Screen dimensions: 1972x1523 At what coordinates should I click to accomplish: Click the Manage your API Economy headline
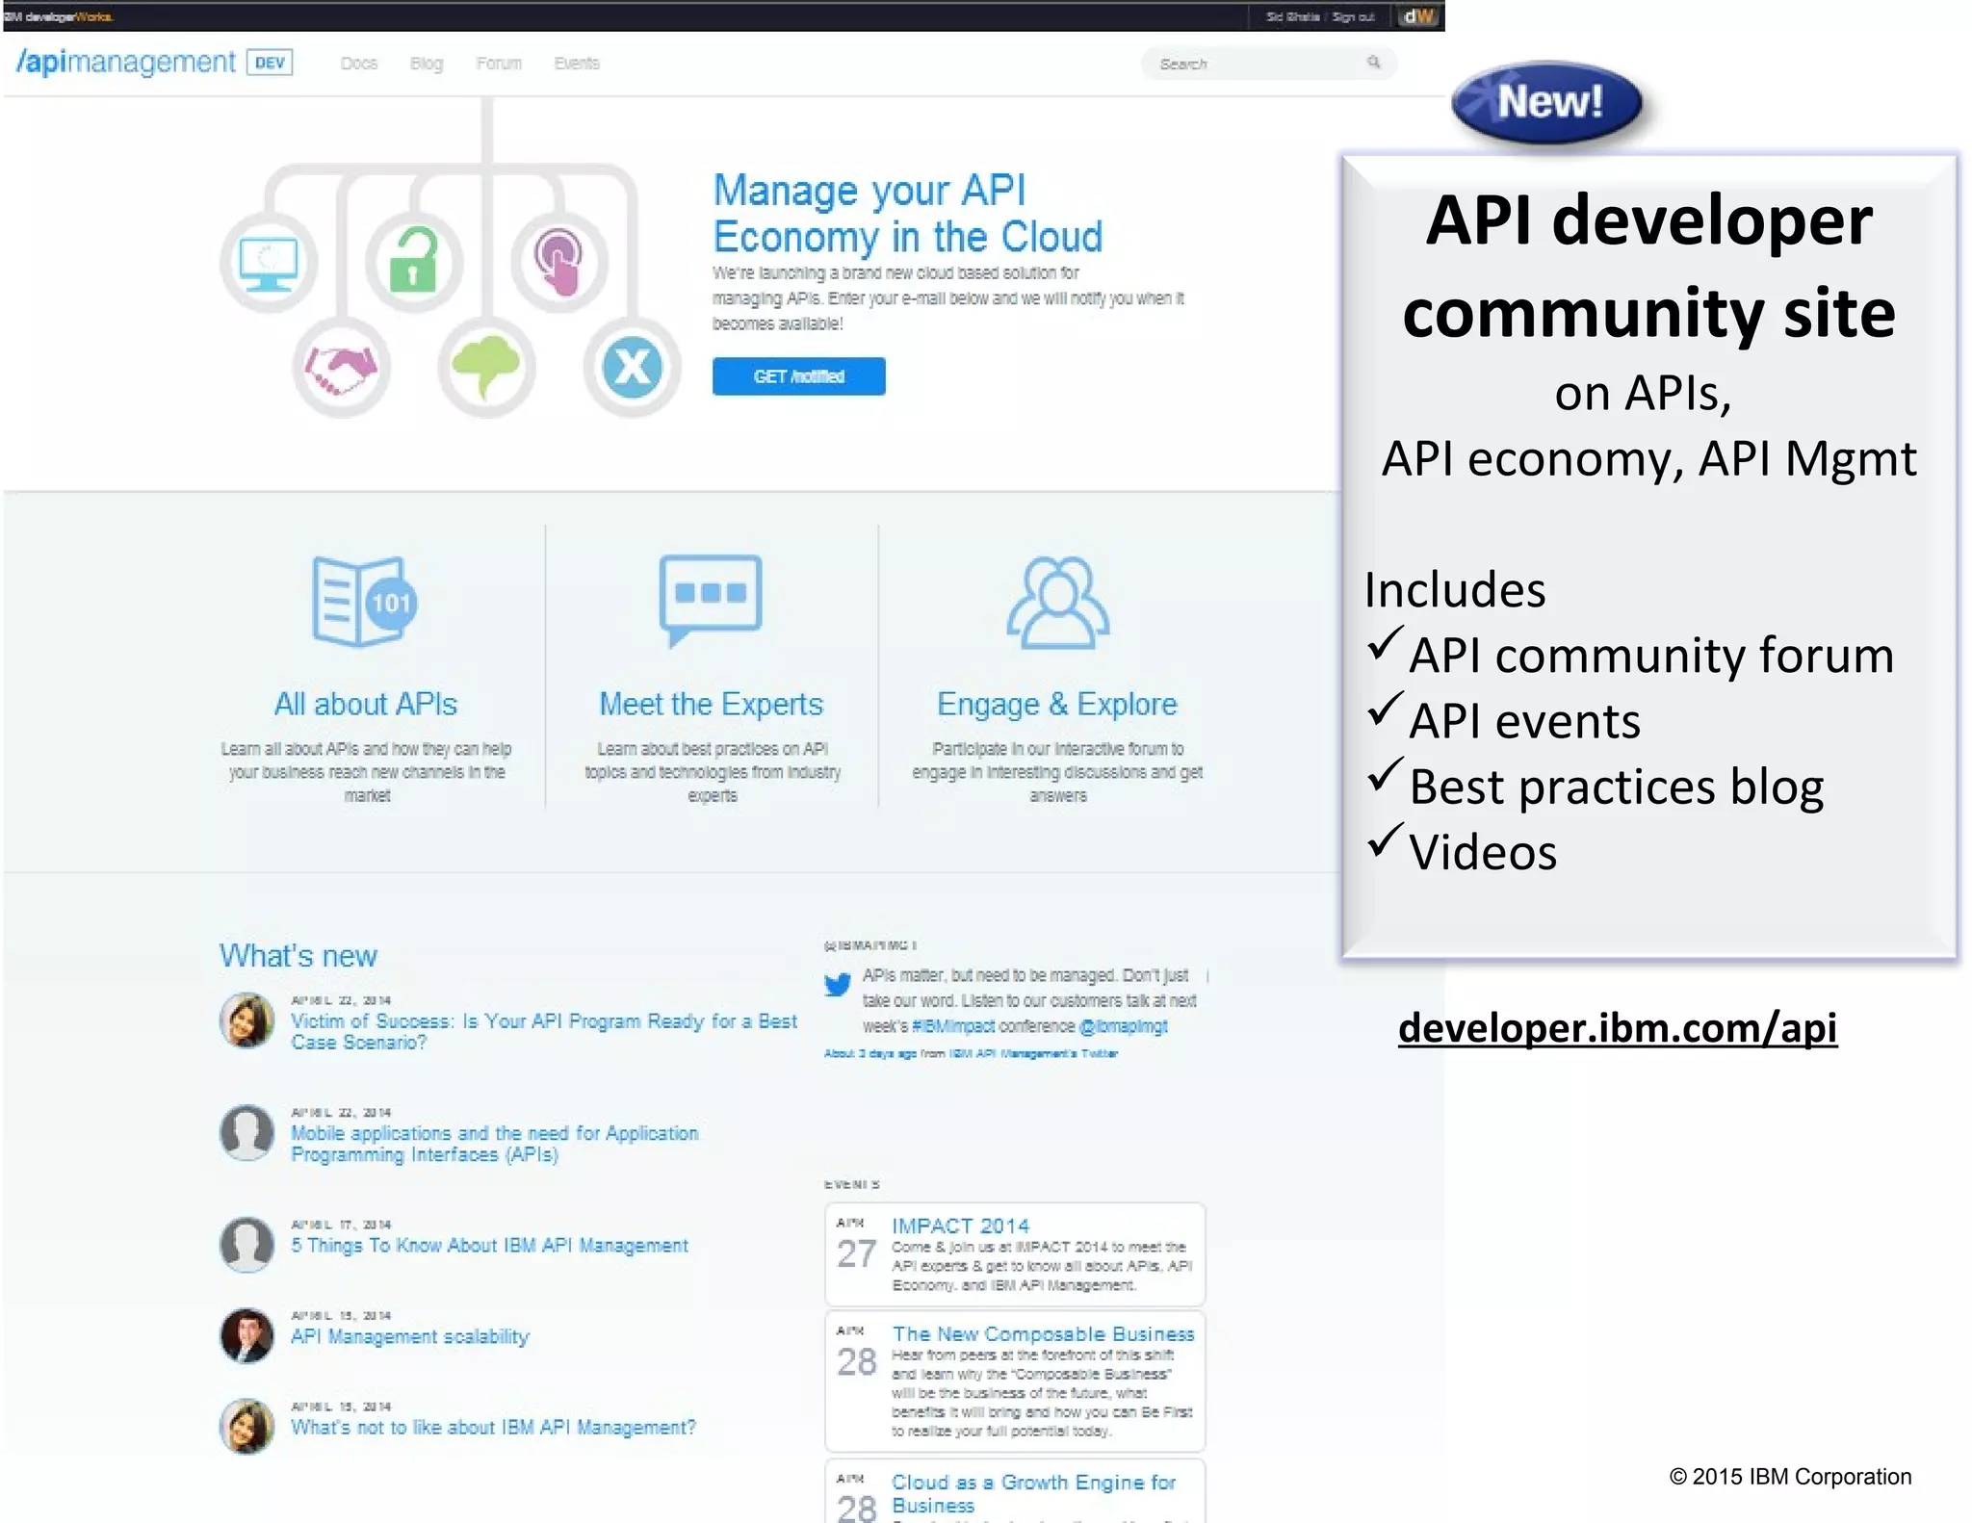(907, 214)
